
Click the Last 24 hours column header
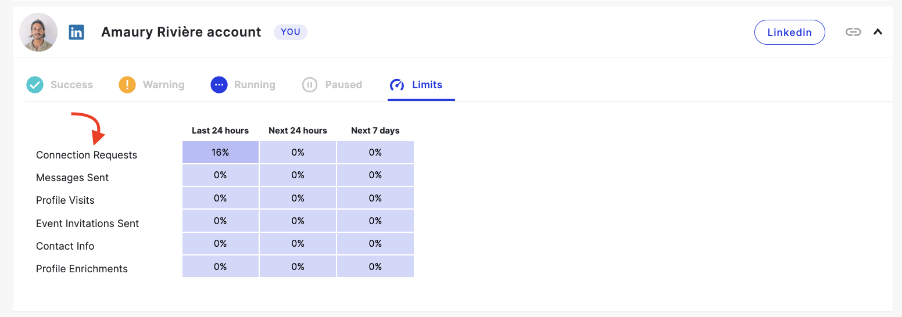tap(220, 130)
